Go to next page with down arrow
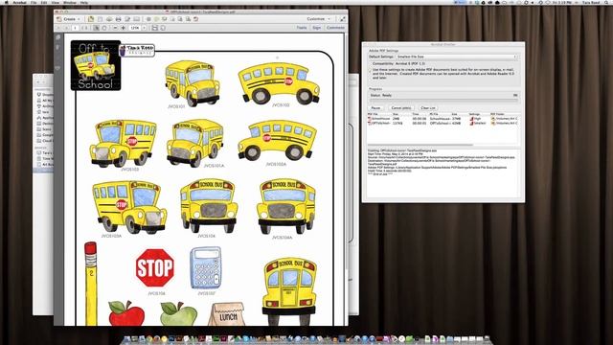 pos(66,28)
